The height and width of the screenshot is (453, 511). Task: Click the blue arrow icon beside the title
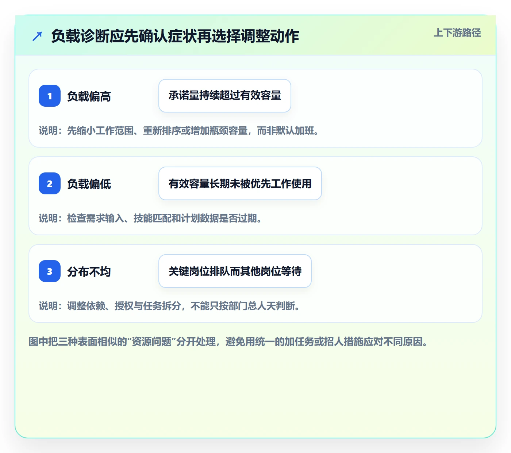point(37,36)
